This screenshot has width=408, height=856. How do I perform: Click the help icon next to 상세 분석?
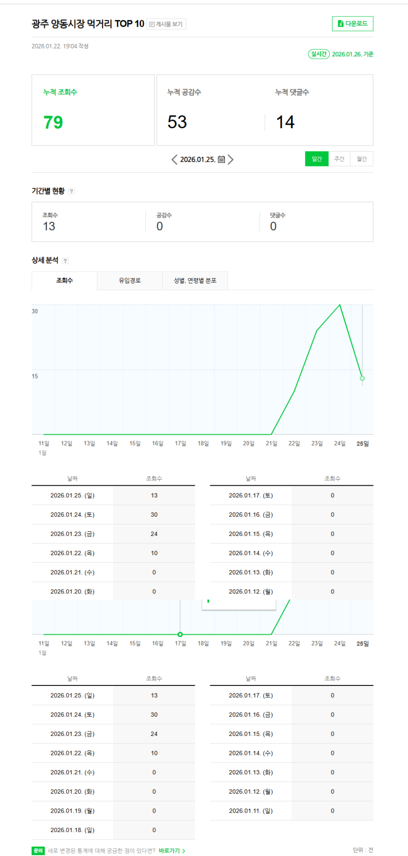[x=65, y=260]
